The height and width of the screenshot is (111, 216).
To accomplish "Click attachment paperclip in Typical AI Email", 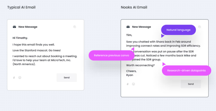I will (x=14, y=78).
